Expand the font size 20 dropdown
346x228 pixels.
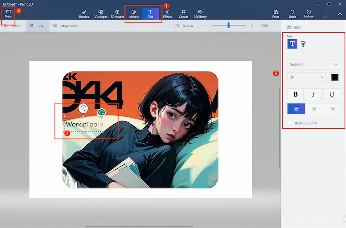tap(306, 77)
